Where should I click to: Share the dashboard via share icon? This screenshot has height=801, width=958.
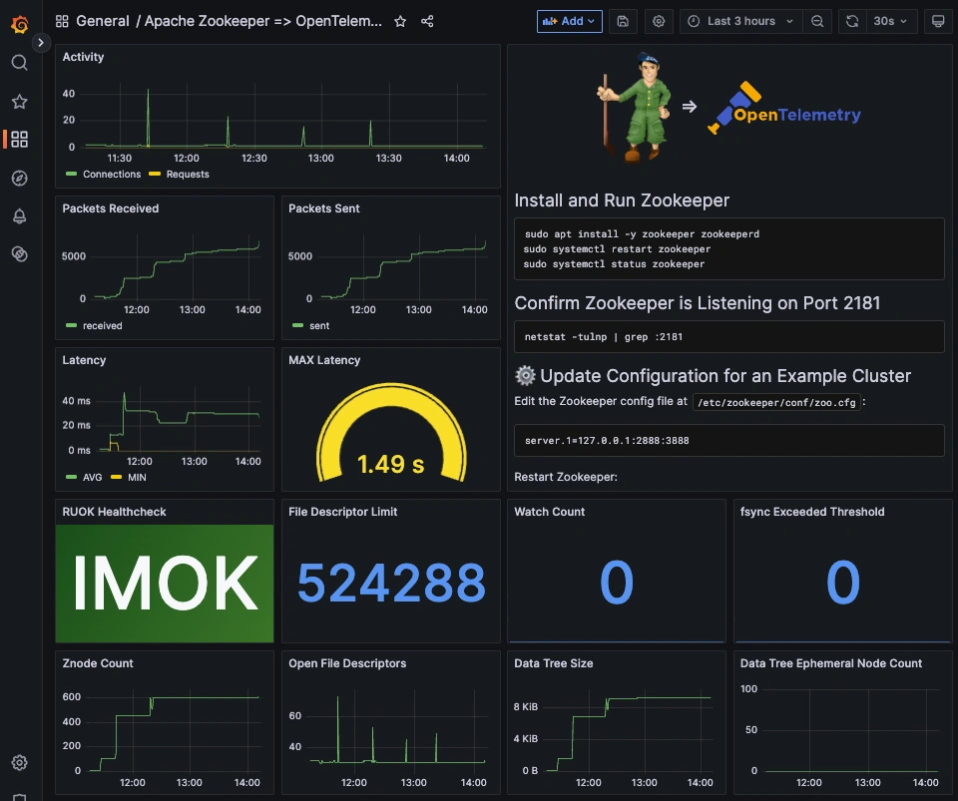click(x=427, y=21)
